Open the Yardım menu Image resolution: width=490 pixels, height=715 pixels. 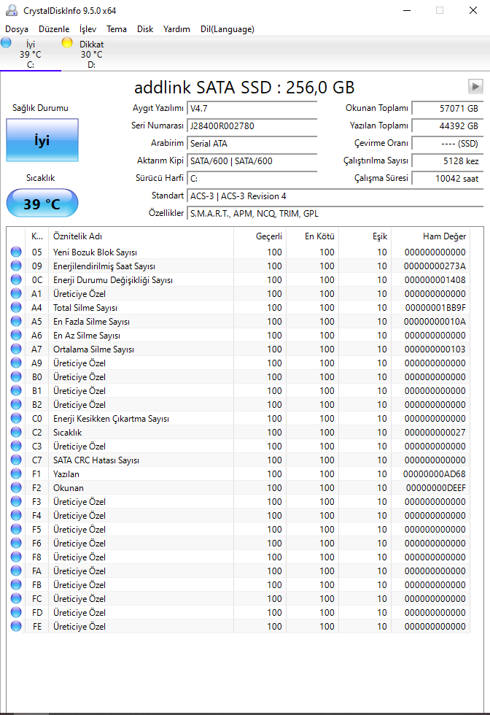[x=176, y=29]
